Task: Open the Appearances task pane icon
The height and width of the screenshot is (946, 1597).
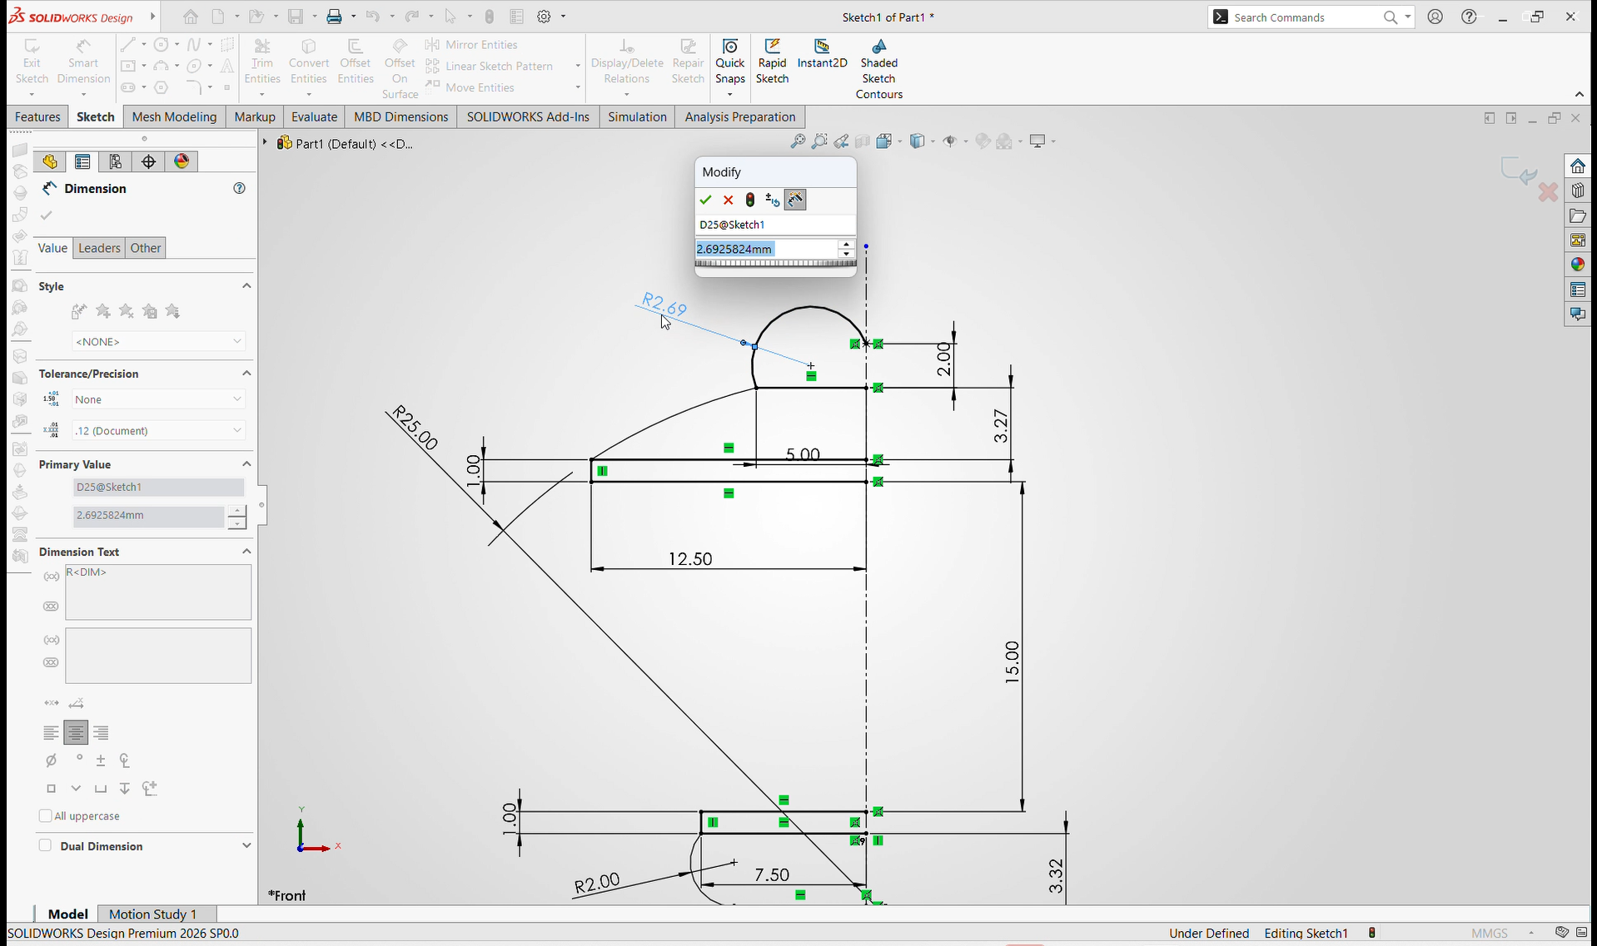Action: [1578, 265]
